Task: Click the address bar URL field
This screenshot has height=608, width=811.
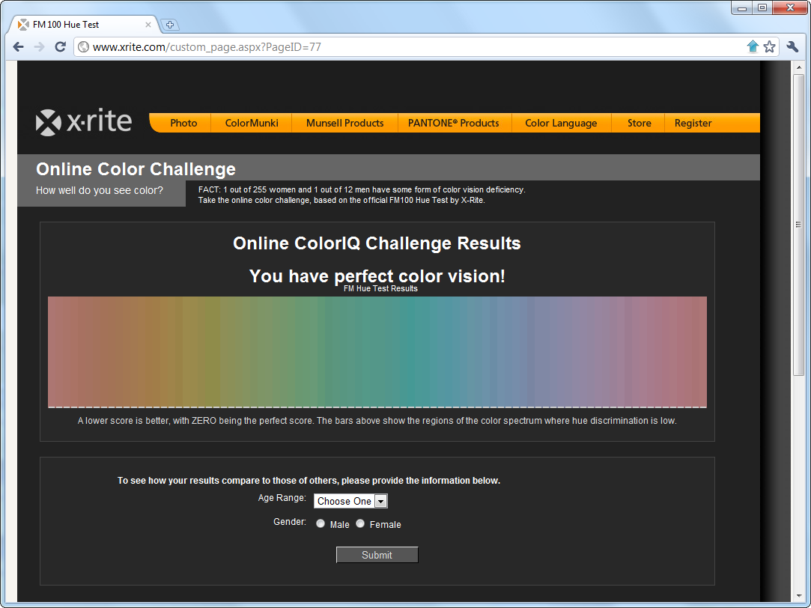Action: click(412, 47)
